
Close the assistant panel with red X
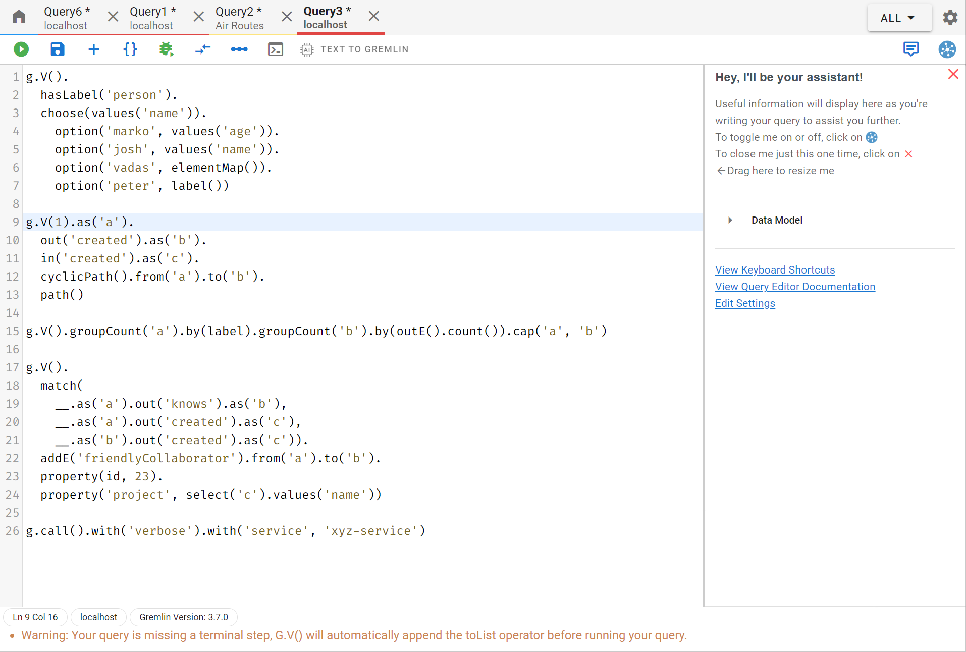(x=953, y=74)
